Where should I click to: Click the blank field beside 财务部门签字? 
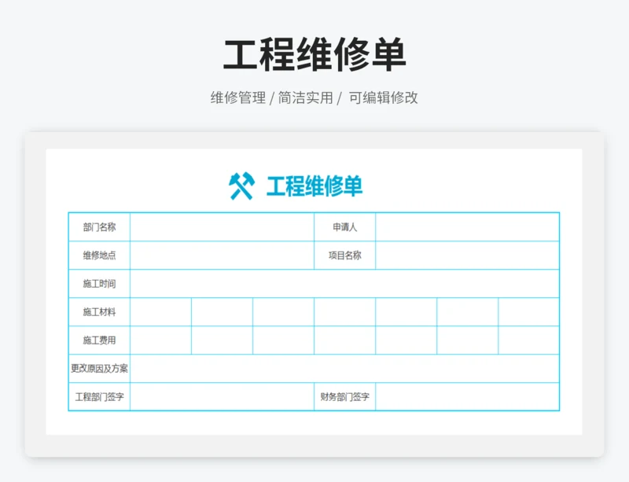point(467,397)
